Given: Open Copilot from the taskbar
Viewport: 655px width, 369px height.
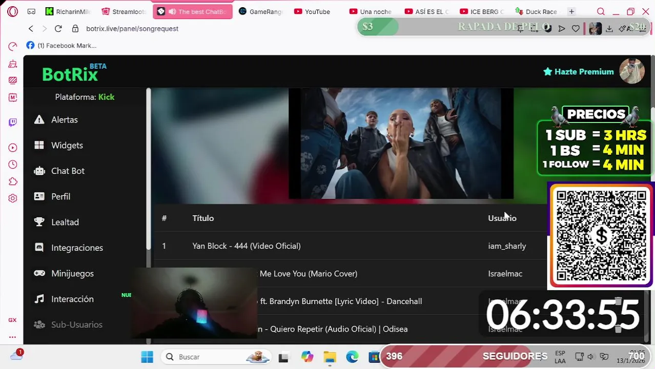Looking at the screenshot, I should pos(307,357).
